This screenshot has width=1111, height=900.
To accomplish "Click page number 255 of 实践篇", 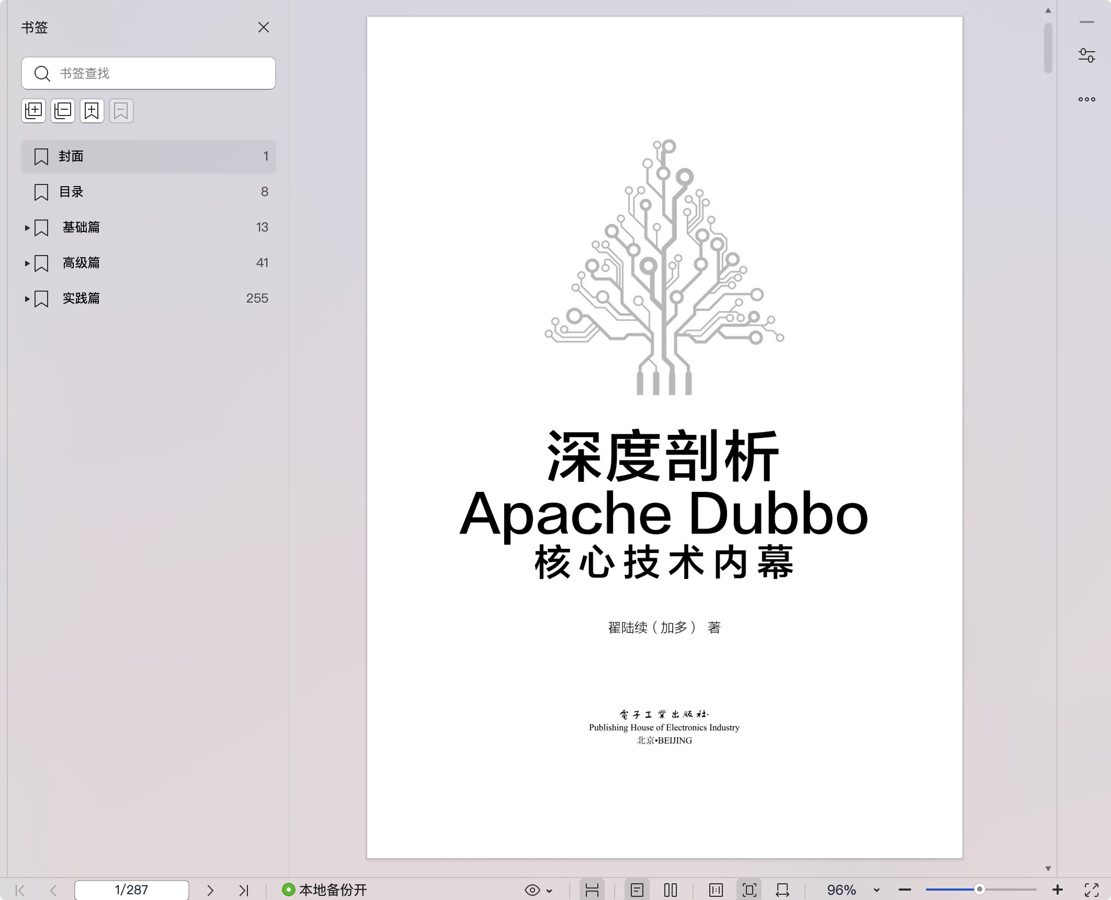I will [257, 298].
